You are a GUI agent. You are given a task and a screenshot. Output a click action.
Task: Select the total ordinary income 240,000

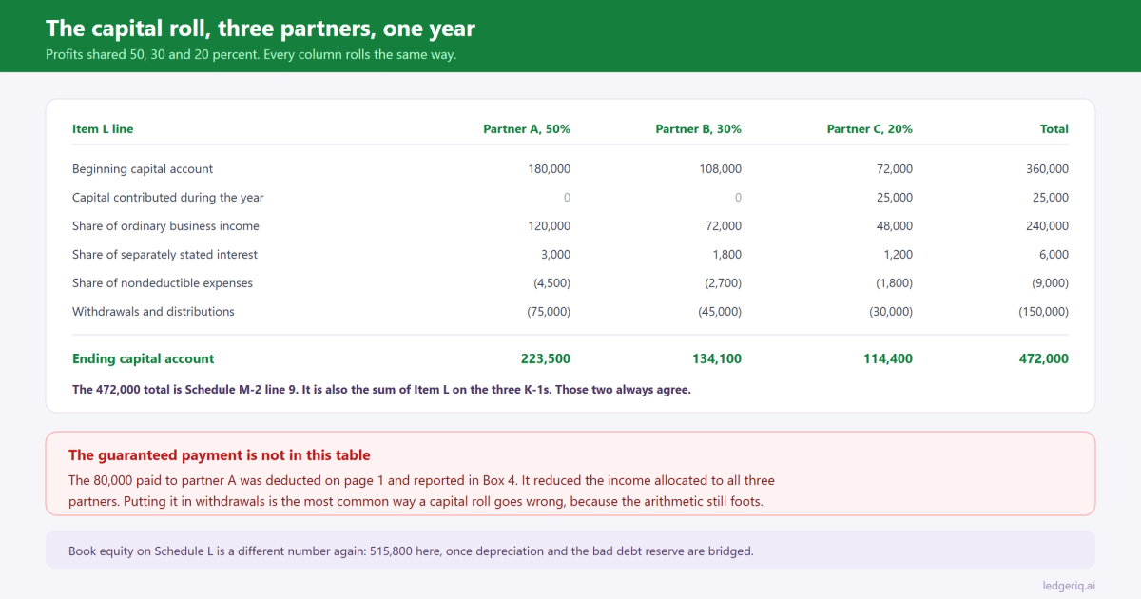1047,226
